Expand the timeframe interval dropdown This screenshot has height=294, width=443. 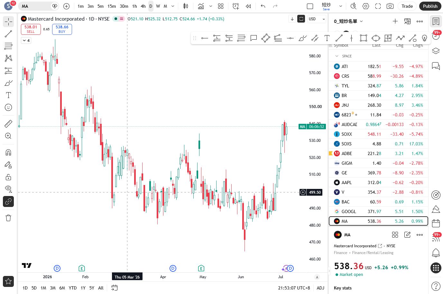pos(173,6)
